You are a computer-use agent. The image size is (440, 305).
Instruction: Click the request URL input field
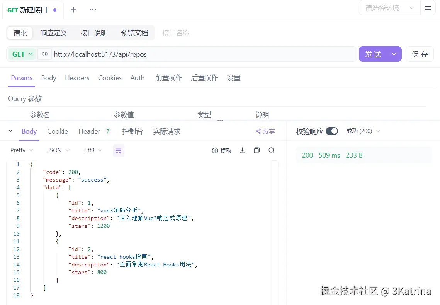coord(204,54)
